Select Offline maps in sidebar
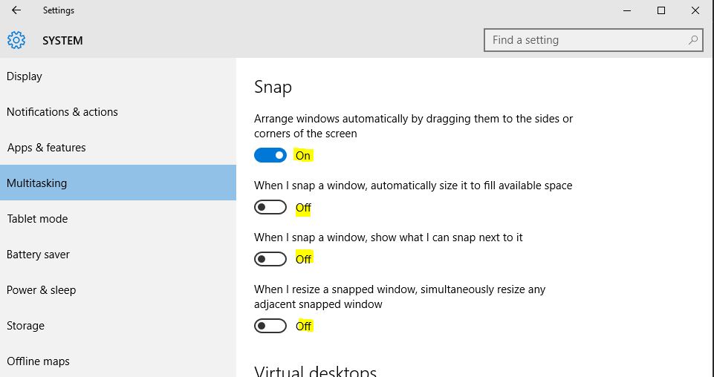This screenshot has height=377, width=714. (x=38, y=361)
